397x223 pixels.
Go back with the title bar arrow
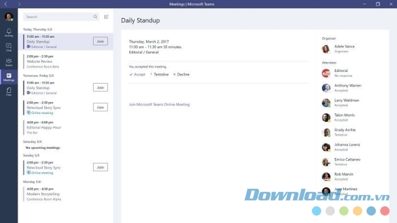[x=6, y=4]
